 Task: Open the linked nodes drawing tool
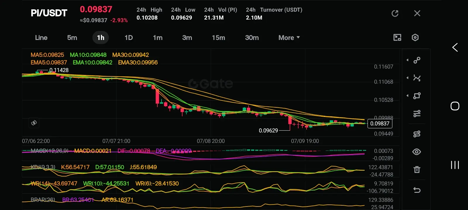click(417, 134)
